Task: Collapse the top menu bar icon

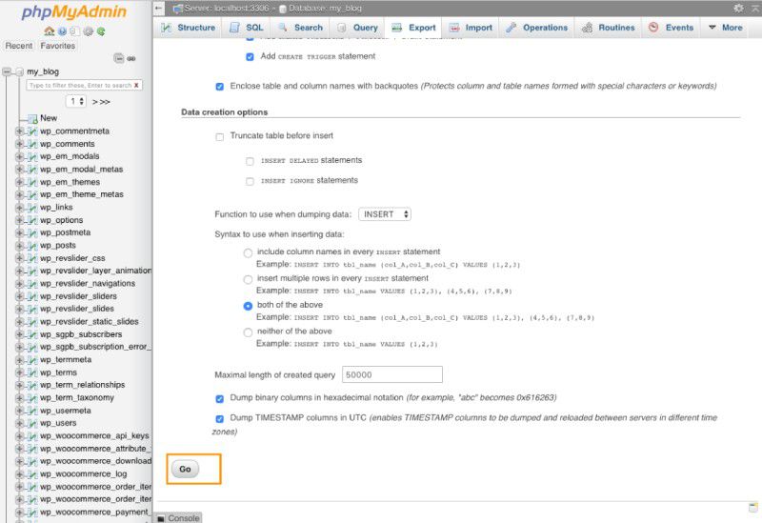Action: 755,8
